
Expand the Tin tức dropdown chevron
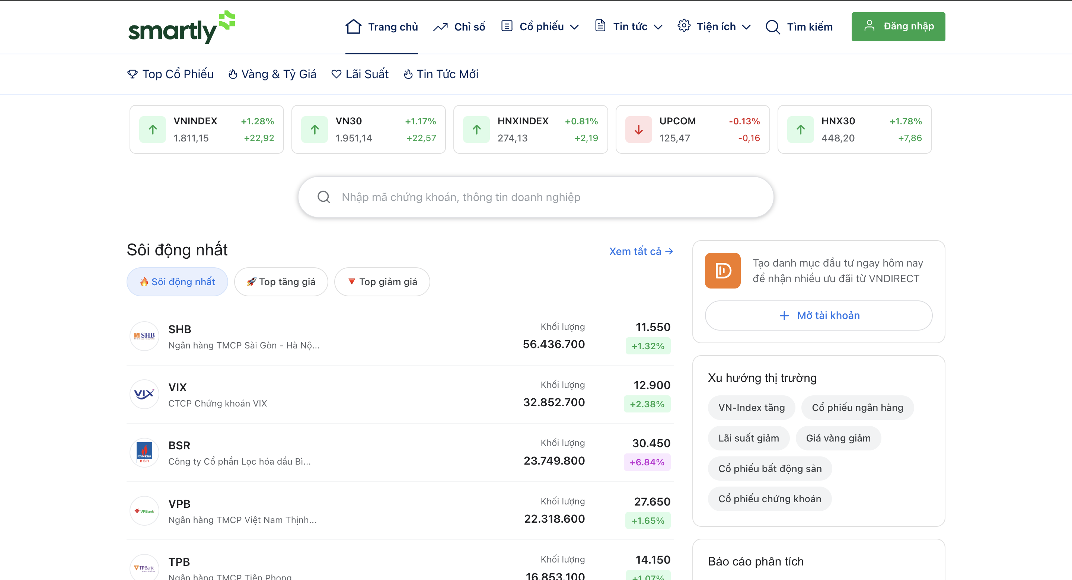click(x=658, y=28)
